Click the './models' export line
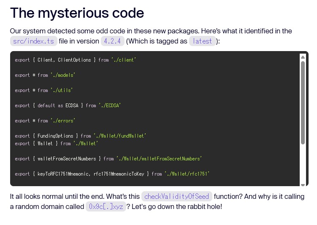The image size is (317, 225). pos(45,75)
